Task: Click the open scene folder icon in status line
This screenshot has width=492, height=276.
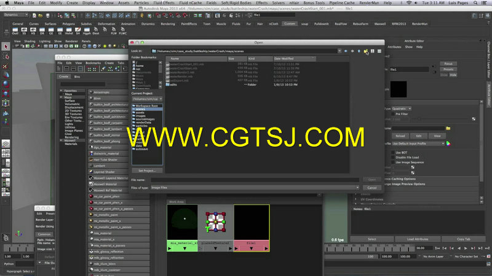Action: pos(41,15)
